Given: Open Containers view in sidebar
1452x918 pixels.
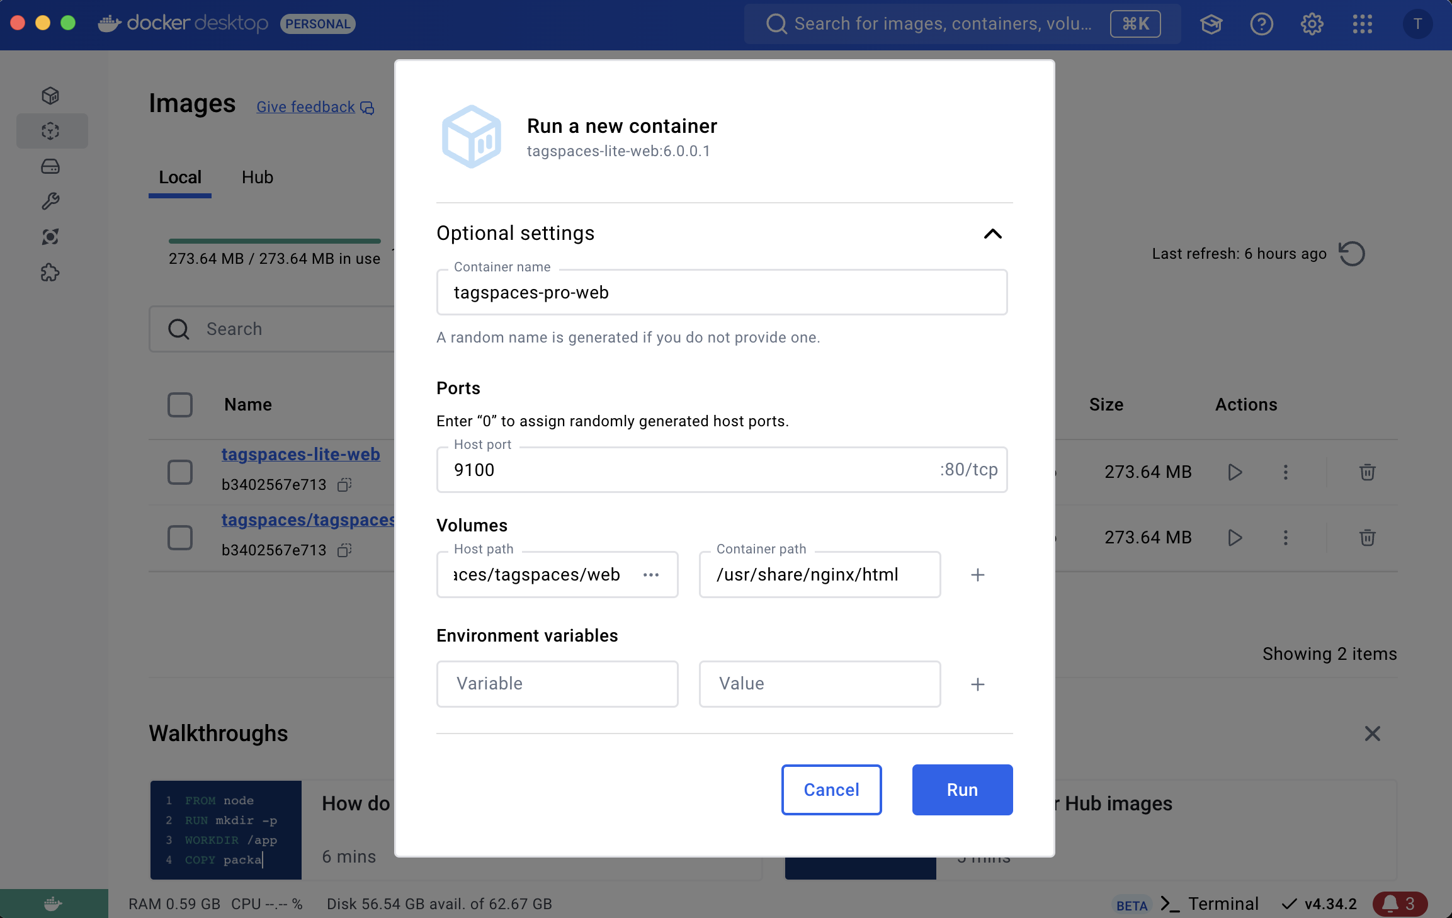Looking at the screenshot, I should (x=50, y=96).
